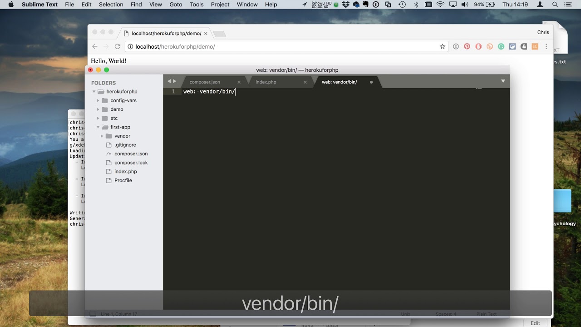The image size is (581, 327).
Task: Click the Chrome address bar URL
Action: tap(175, 47)
